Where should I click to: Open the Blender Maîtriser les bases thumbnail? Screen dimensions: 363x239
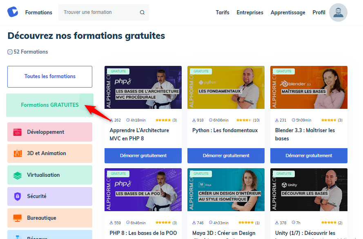(x=309, y=88)
